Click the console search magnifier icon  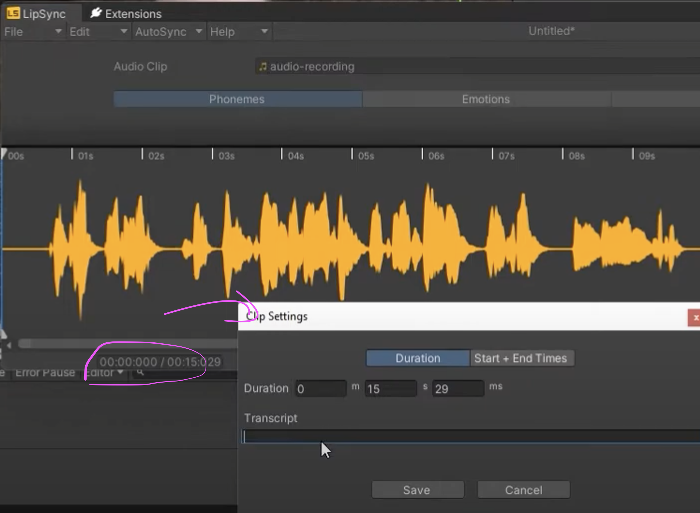coord(141,372)
